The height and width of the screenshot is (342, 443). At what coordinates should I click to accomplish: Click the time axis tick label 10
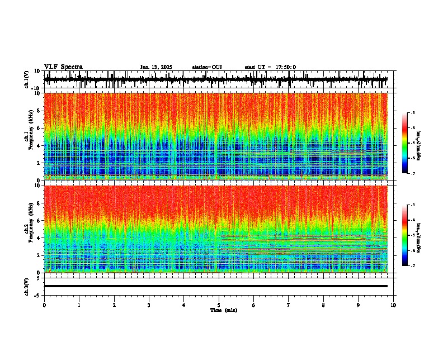393,305
